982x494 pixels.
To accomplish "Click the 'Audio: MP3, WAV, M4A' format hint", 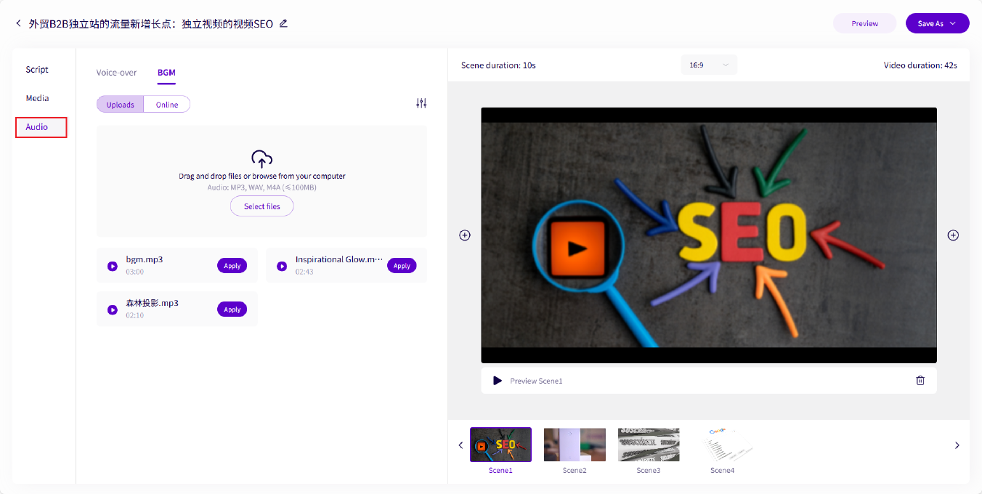I will coord(262,187).
